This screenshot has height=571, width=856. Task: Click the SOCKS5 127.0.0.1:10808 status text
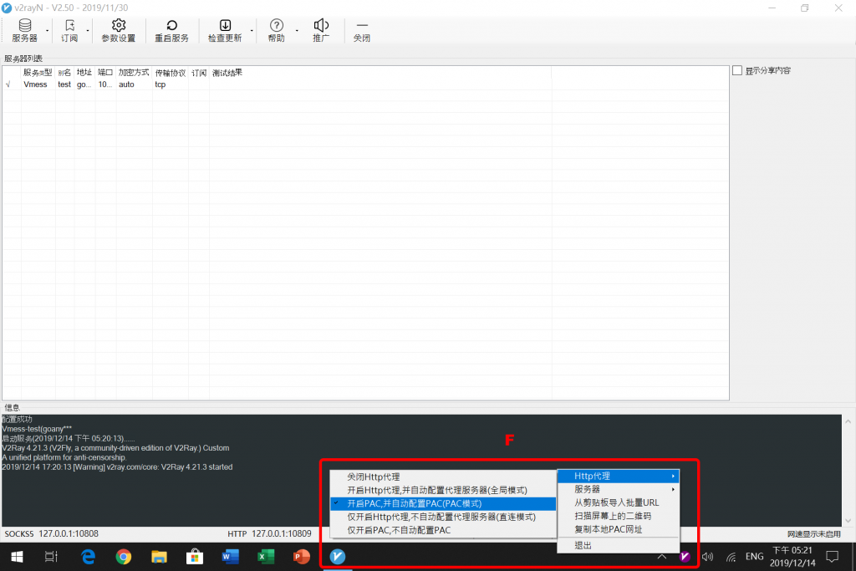click(x=52, y=534)
